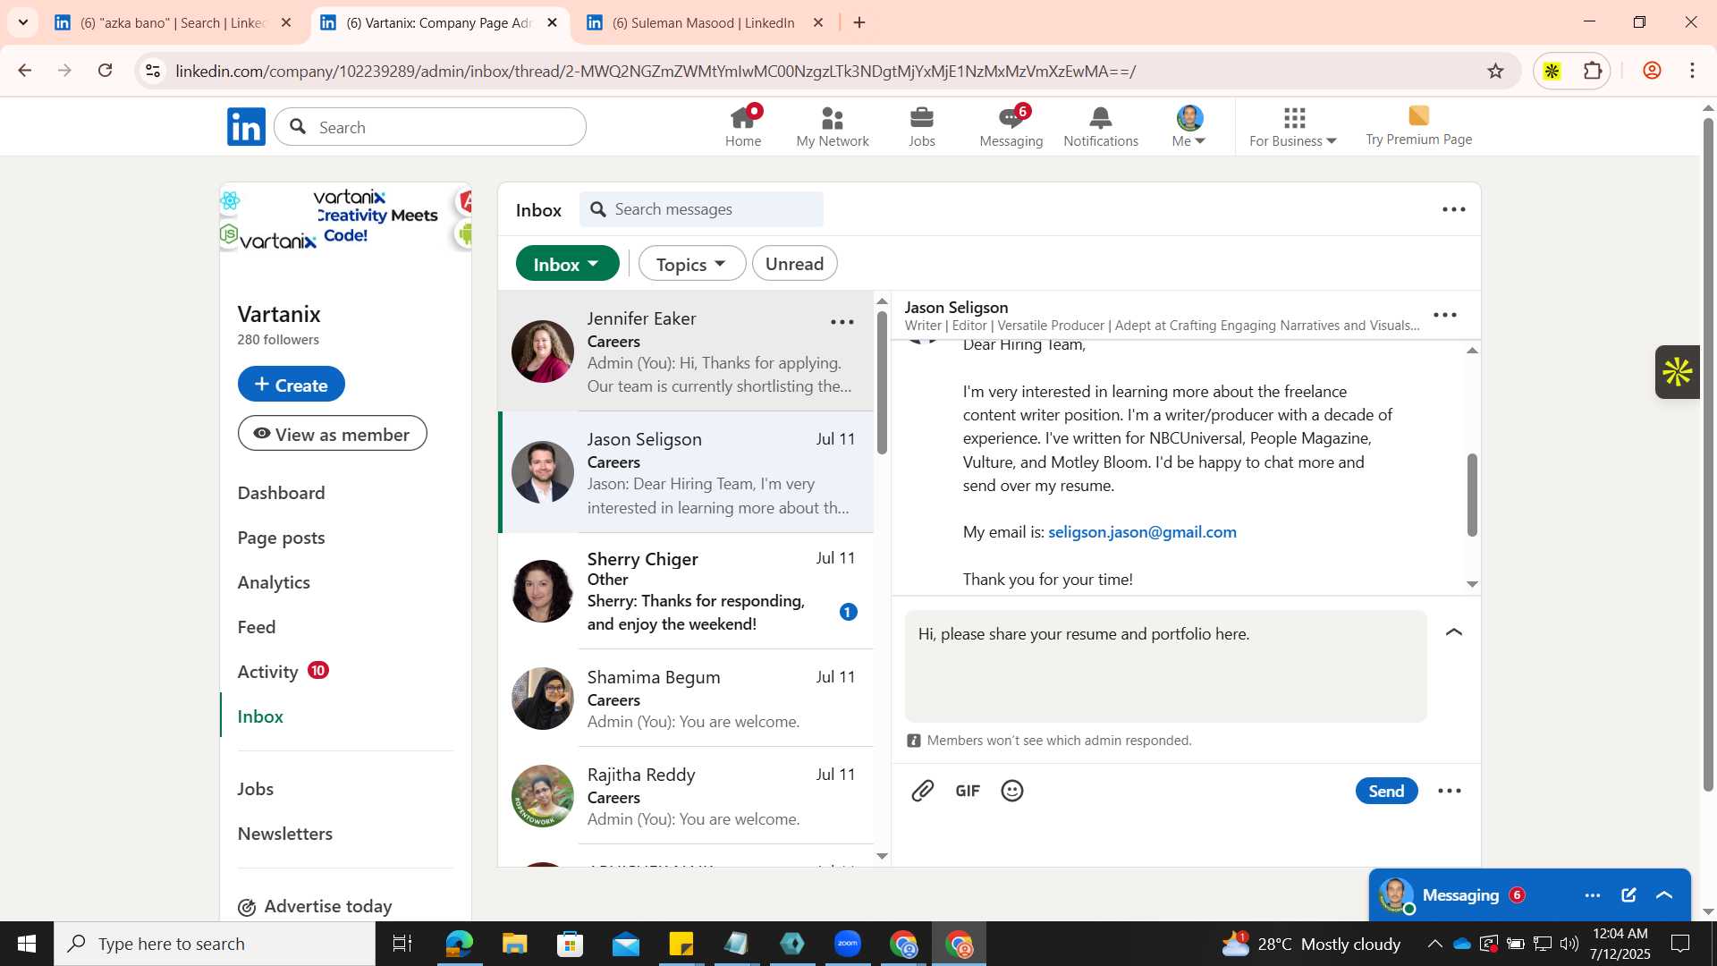Open Dashboard in page sidebar

pos(281,493)
